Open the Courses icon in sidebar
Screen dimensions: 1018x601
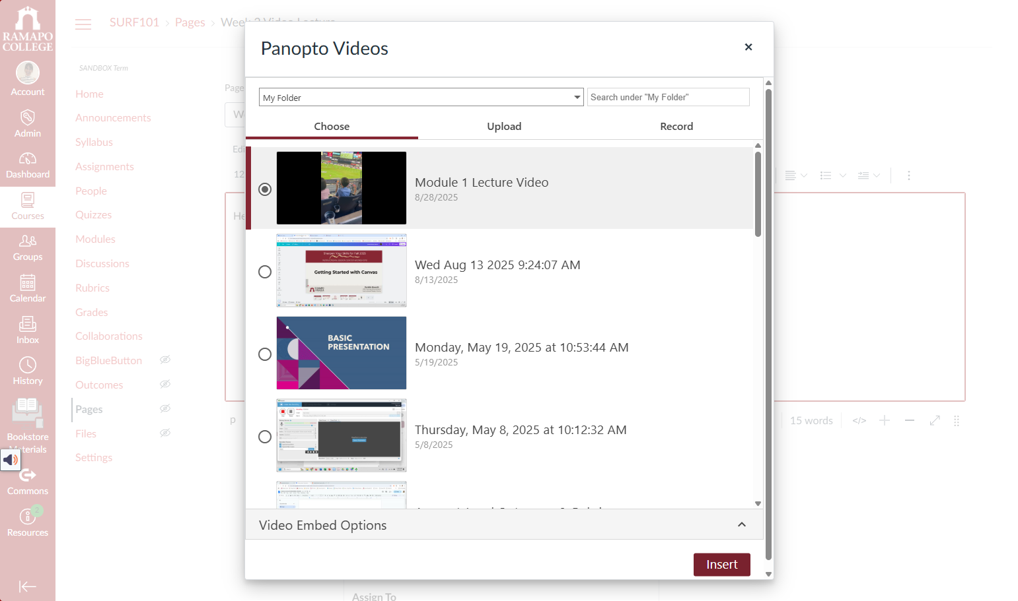coord(28,200)
